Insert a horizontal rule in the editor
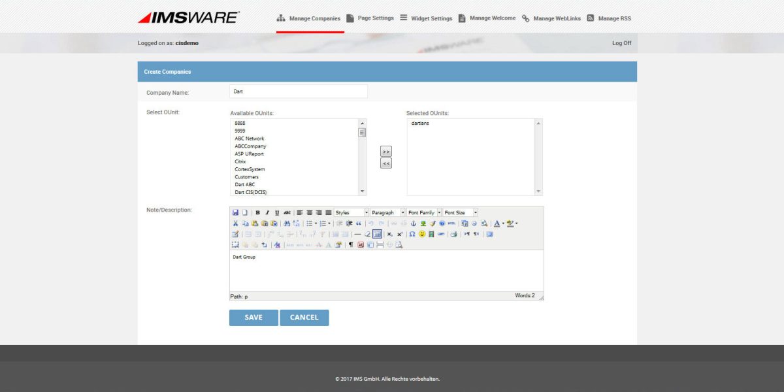 357,233
